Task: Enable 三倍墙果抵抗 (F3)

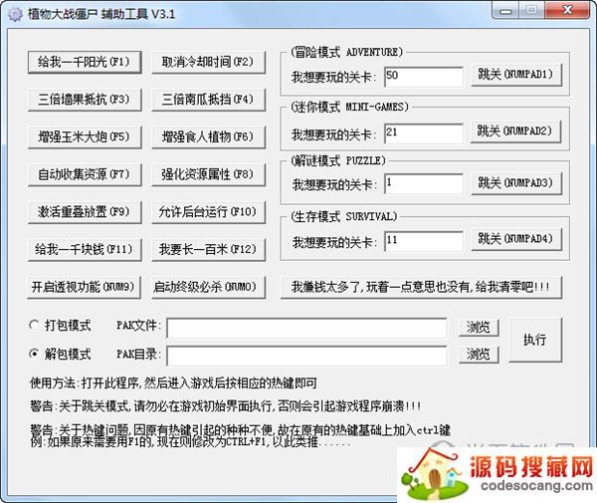Action: click(84, 99)
